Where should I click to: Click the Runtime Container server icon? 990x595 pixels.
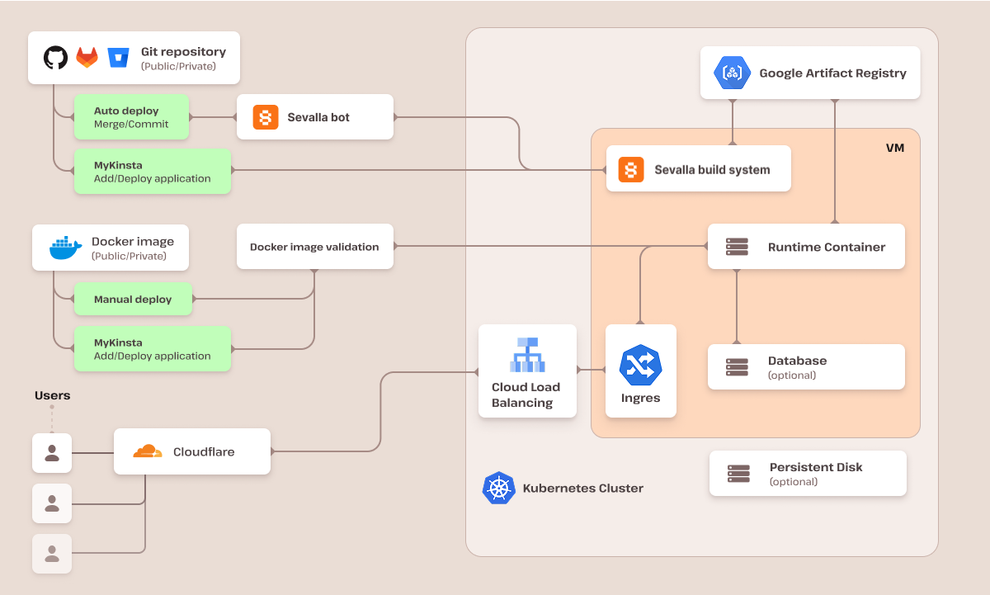point(736,246)
